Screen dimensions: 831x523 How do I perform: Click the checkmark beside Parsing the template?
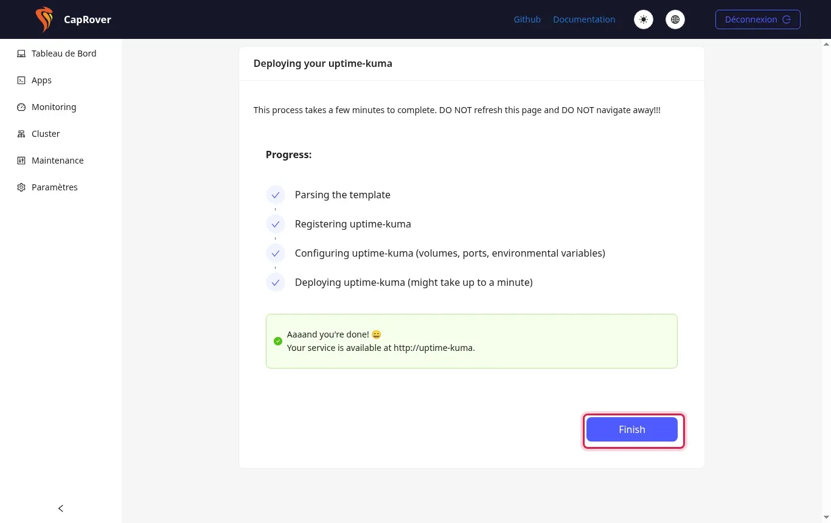pyautogui.click(x=276, y=195)
